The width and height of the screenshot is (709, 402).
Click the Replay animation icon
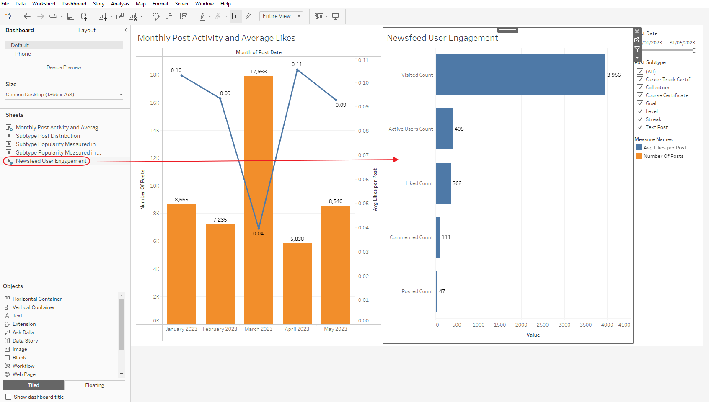click(x=53, y=16)
